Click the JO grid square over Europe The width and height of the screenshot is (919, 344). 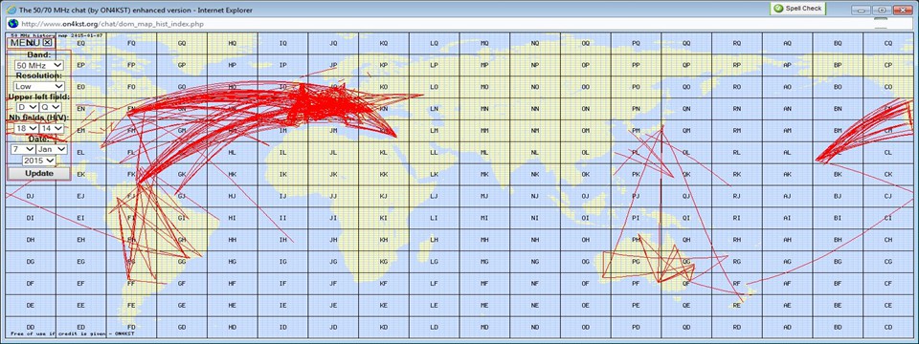pyautogui.click(x=333, y=87)
